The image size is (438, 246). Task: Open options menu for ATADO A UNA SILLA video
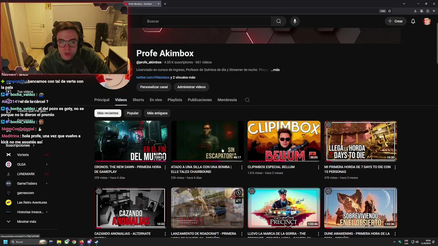[x=242, y=167]
